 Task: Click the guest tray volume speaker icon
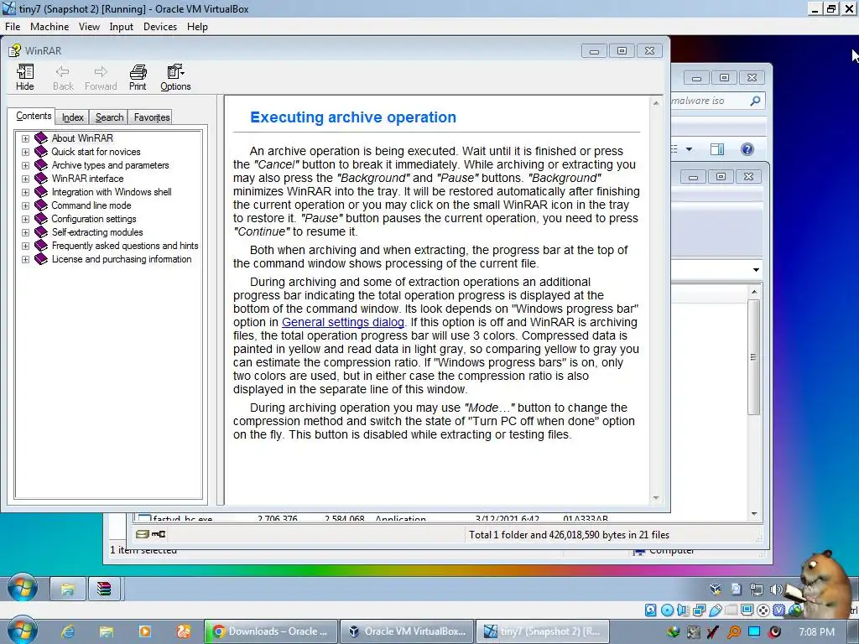[776, 589]
